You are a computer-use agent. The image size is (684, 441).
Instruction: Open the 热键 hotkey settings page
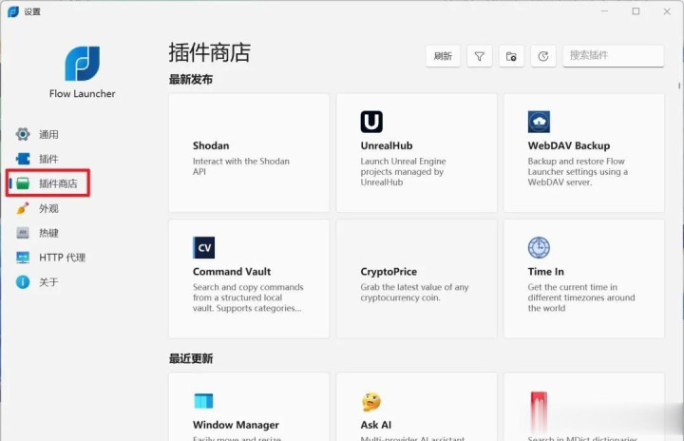(x=47, y=233)
